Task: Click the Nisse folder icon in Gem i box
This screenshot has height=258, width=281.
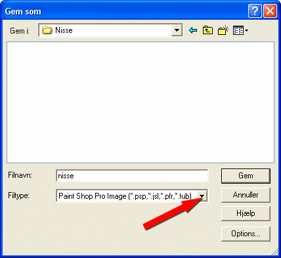Action: tap(47, 30)
